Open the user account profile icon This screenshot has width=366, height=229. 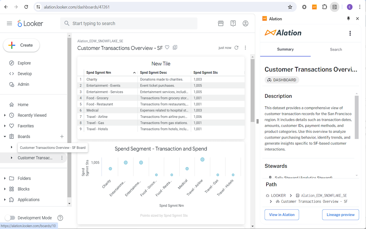tap(245, 23)
